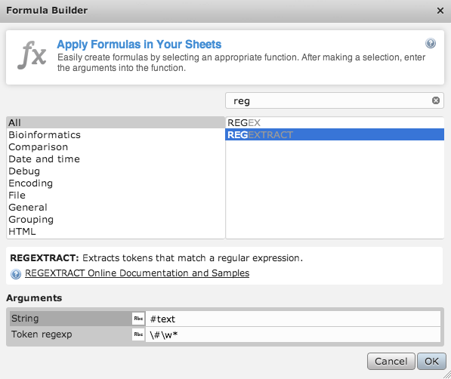Click the help icon in the header panel
The width and height of the screenshot is (451, 379).
pyautogui.click(x=431, y=44)
